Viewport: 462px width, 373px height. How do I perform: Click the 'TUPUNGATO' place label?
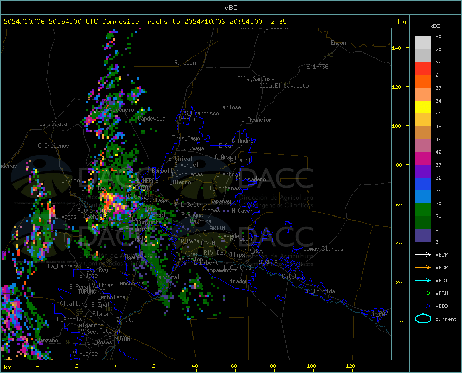point(92,292)
